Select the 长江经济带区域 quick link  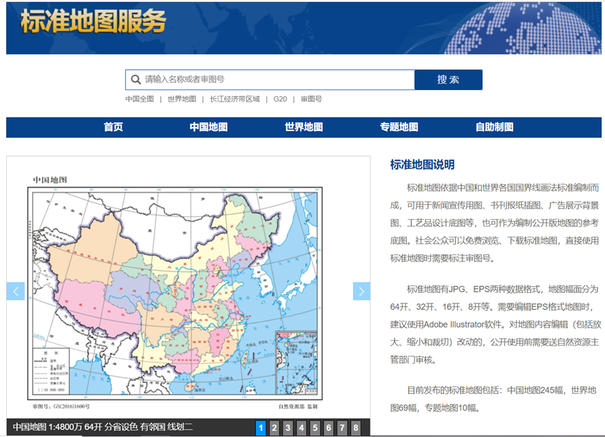234,99
